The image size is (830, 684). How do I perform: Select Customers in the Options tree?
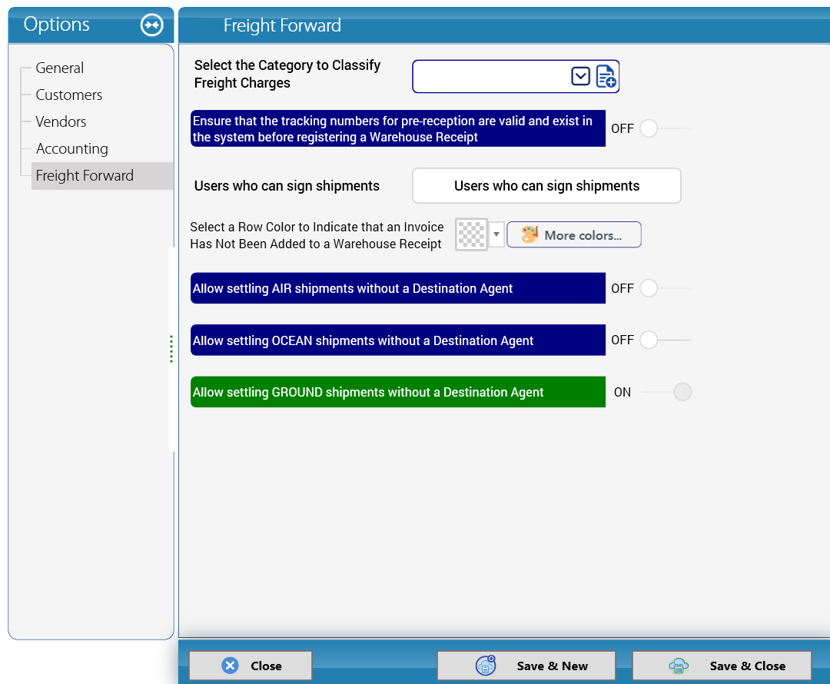[69, 95]
